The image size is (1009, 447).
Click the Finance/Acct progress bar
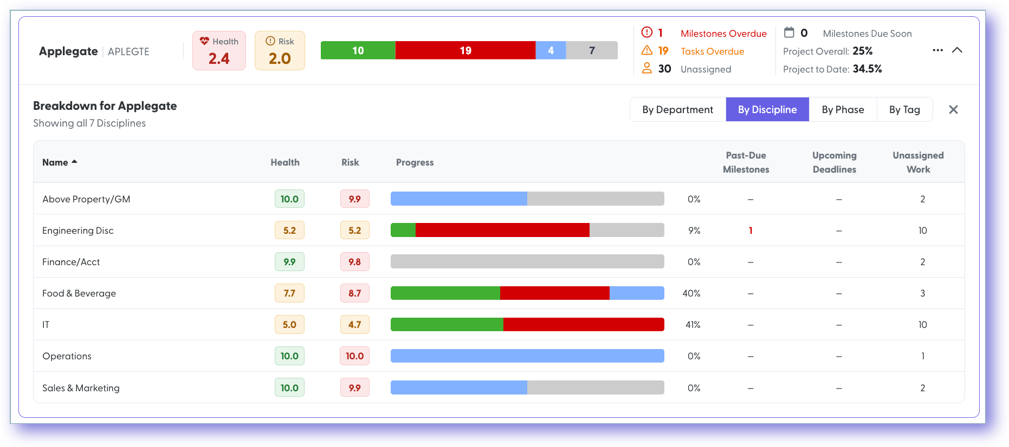[527, 261]
